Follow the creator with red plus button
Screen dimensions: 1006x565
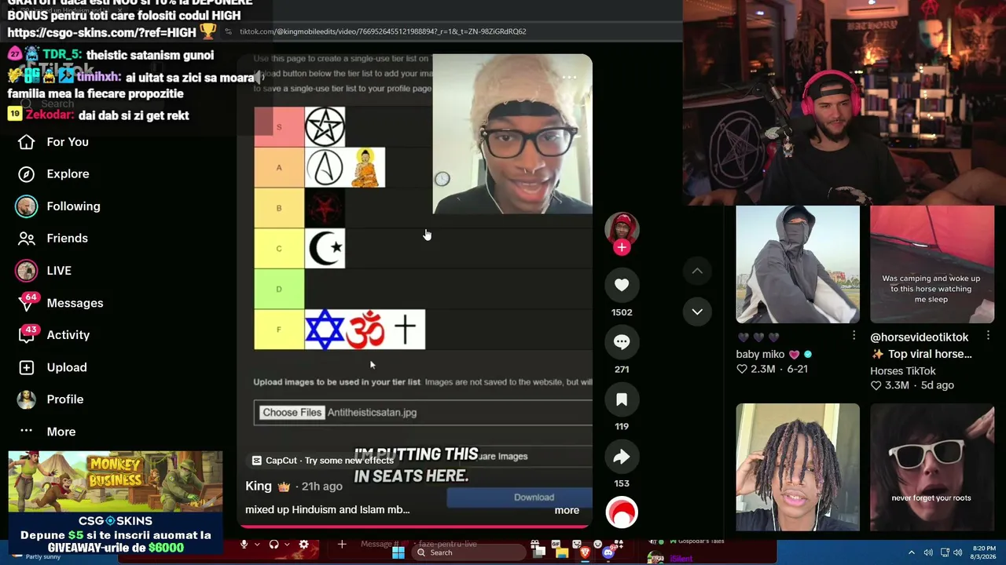tap(622, 247)
